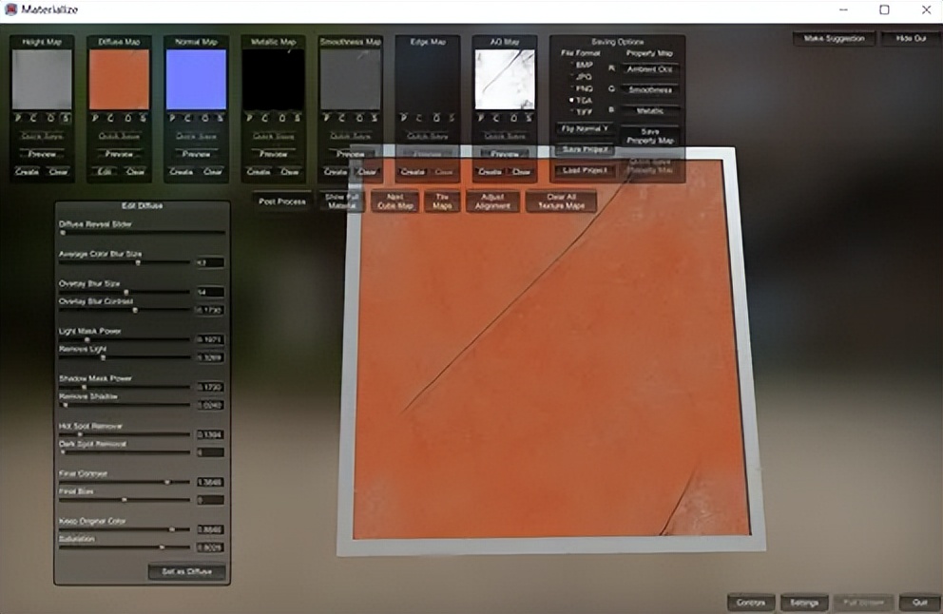Click Smoothness Map paste 'P' button
Image resolution: width=943 pixels, height=614 pixels.
(327, 119)
